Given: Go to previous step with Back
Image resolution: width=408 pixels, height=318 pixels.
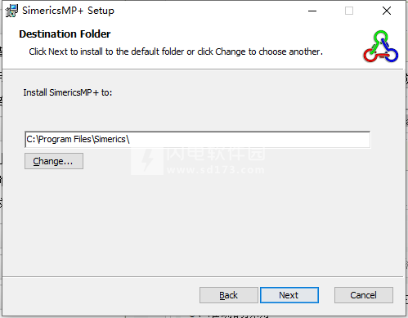Looking at the screenshot, I should tap(229, 295).
